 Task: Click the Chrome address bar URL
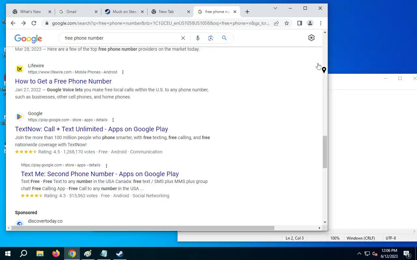click(161, 23)
